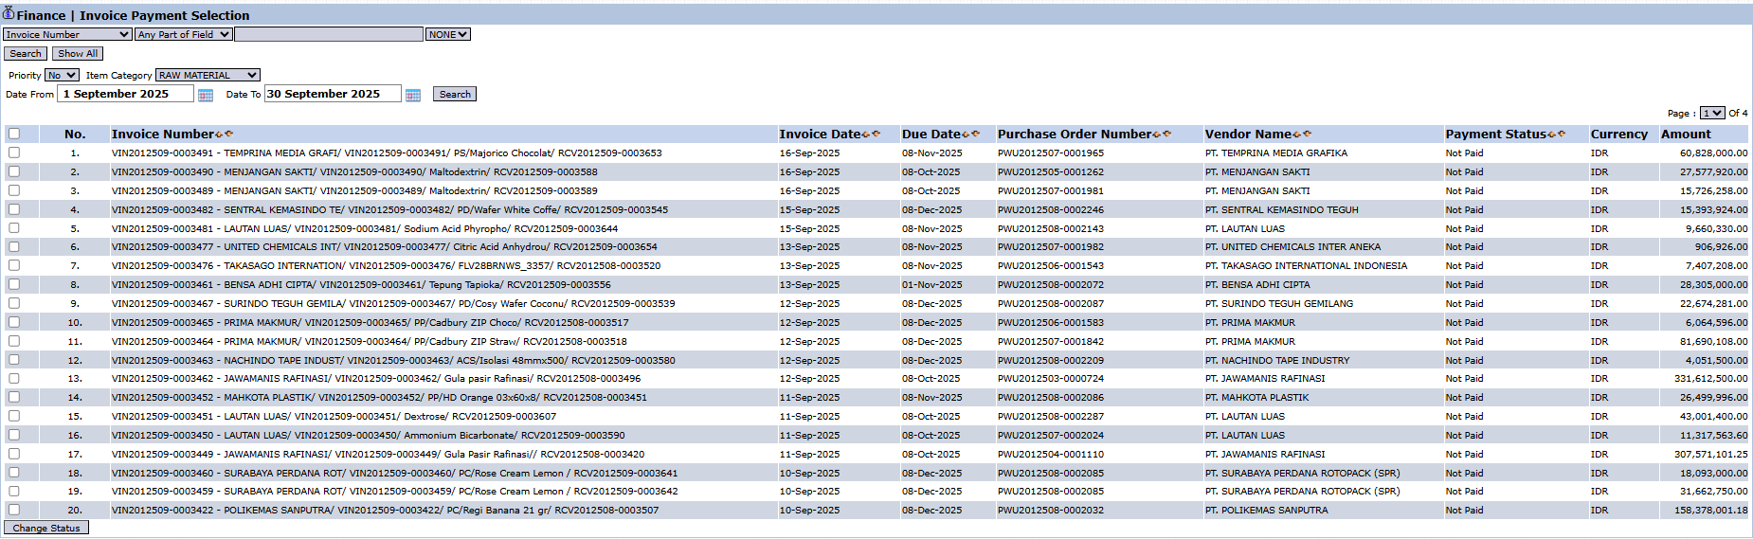This screenshot has width=1753, height=539.
Task: Open the Any Part of Field dropdown
Action: pyautogui.click(x=184, y=34)
